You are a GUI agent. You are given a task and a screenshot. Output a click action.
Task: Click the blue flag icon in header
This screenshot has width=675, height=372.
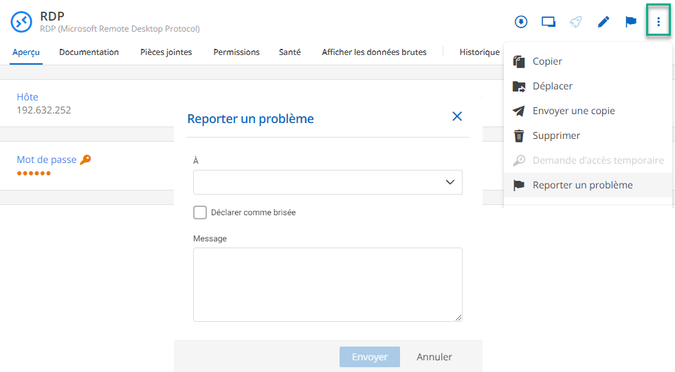[x=630, y=22]
